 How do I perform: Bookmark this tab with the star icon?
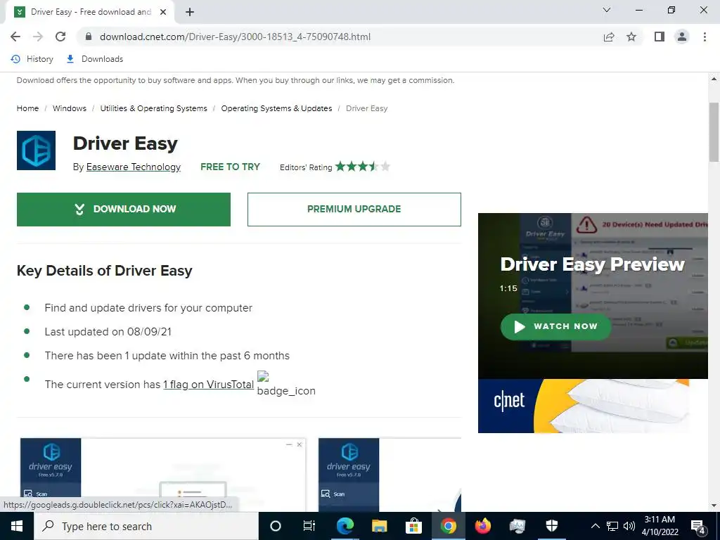tap(631, 37)
